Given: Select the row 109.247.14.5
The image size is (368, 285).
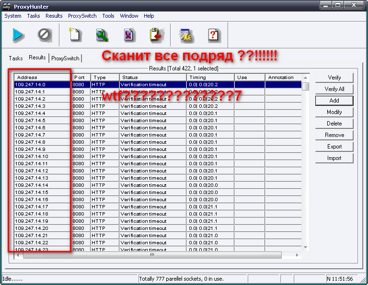Looking at the screenshot, I should pos(158,120).
